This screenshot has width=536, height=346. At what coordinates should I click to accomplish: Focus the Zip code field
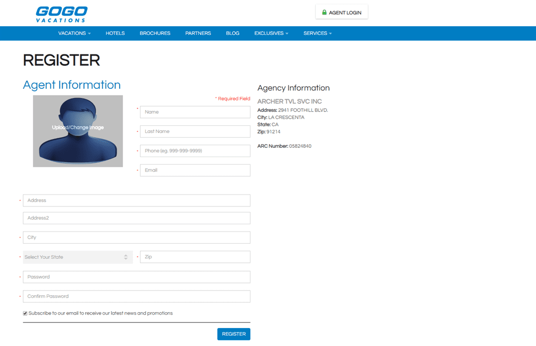pos(195,257)
